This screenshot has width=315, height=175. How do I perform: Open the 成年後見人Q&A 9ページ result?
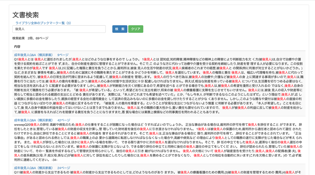41,55
